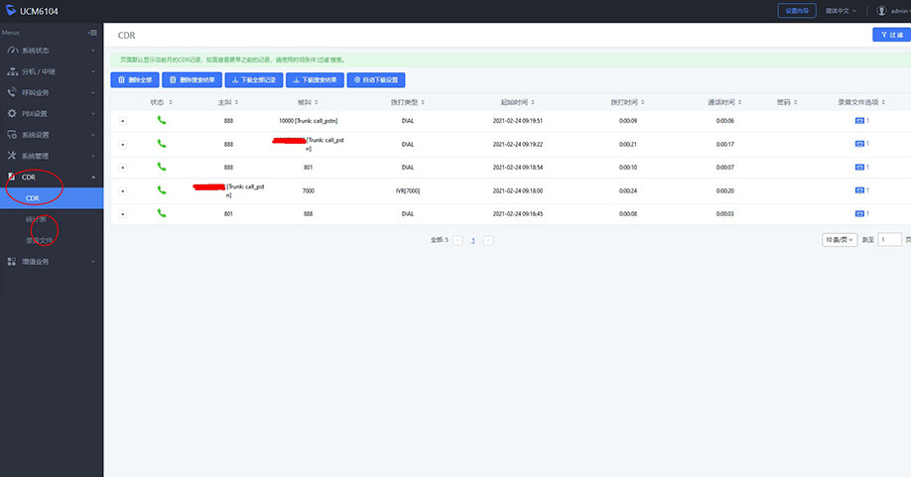Click the admin user avatar icon
Image resolution: width=911 pixels, height=477 pixels.
click(881, 11)
